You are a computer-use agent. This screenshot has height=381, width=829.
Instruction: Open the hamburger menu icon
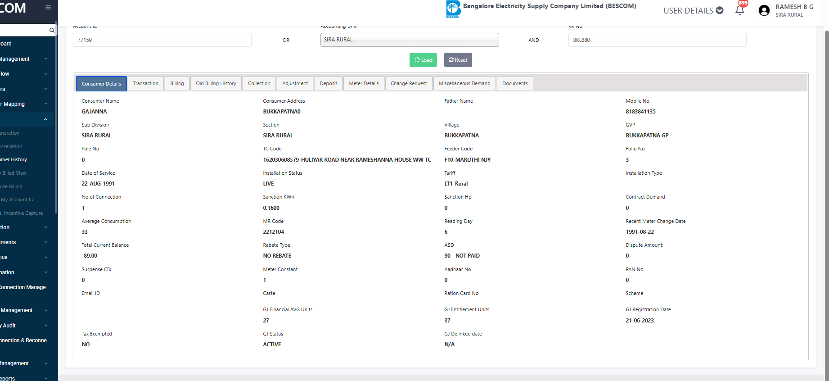point(48,7)
